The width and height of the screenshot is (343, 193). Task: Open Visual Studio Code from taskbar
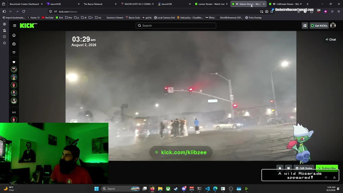pos(207,189)
